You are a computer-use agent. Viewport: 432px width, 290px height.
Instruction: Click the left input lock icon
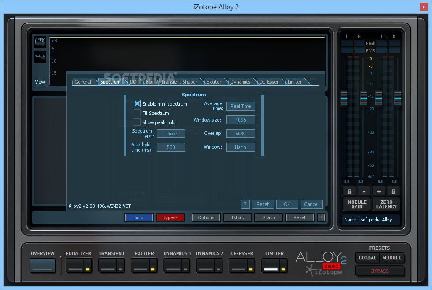[349, 191]
